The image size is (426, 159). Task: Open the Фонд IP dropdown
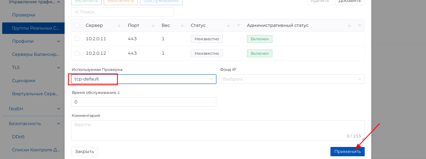coord(292,79)
